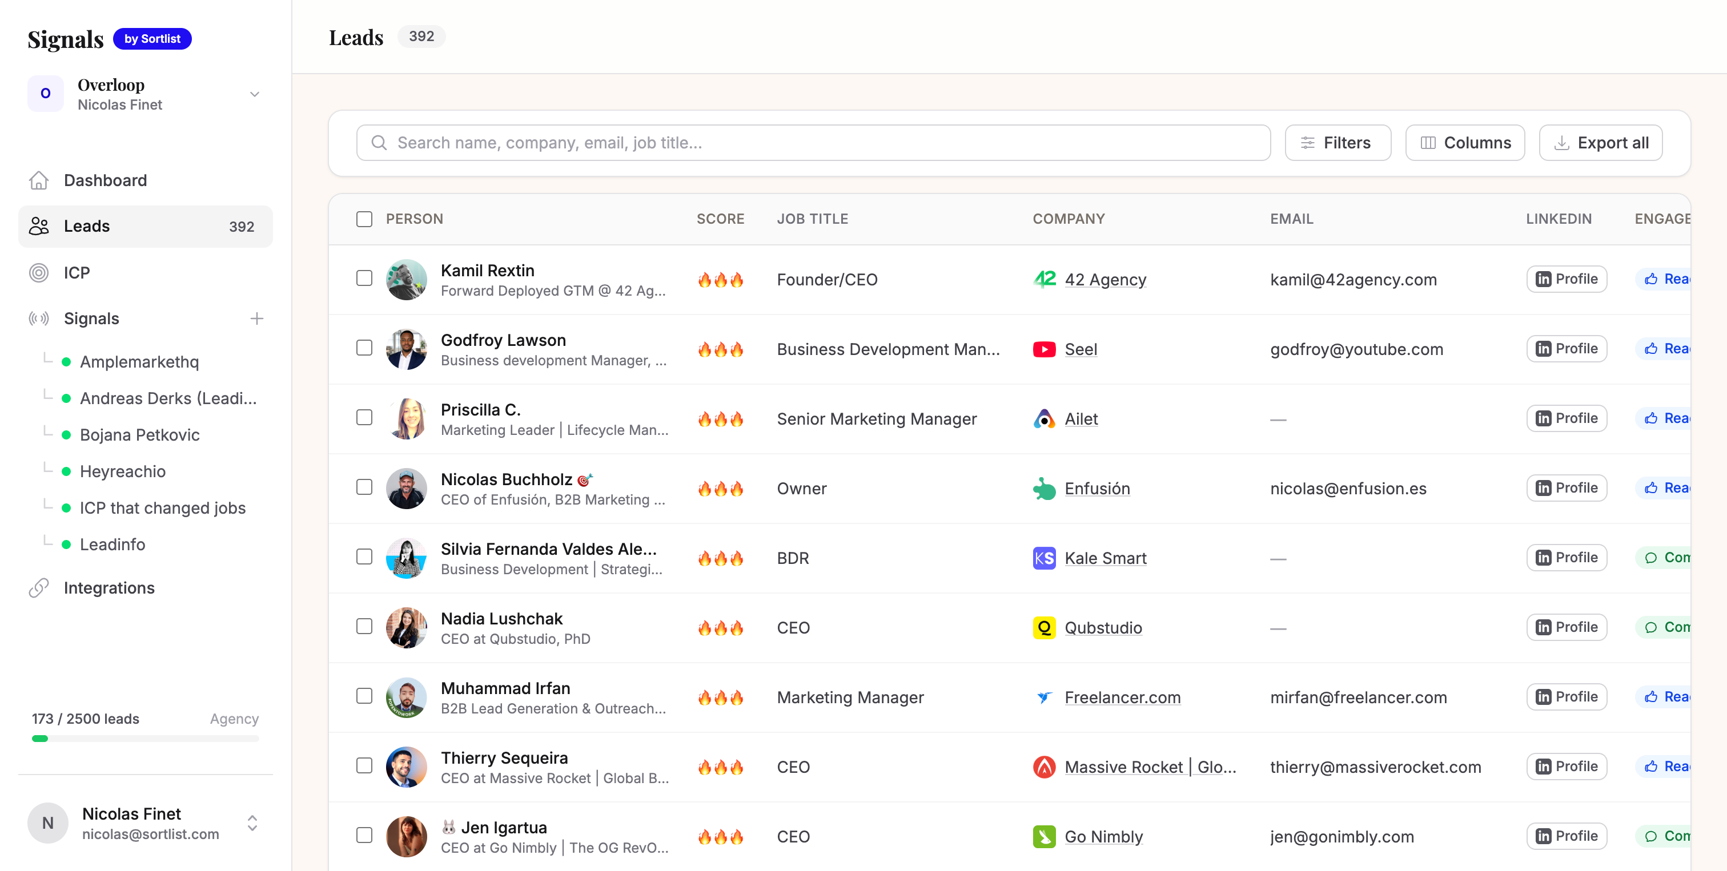Go to Dashboard

click(x=146, y=180)
